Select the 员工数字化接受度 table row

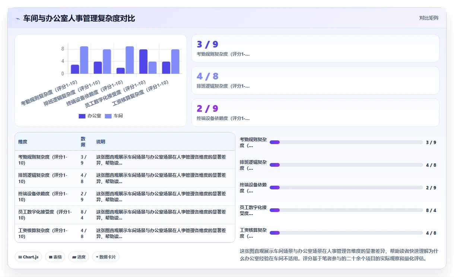click(125, 215)
